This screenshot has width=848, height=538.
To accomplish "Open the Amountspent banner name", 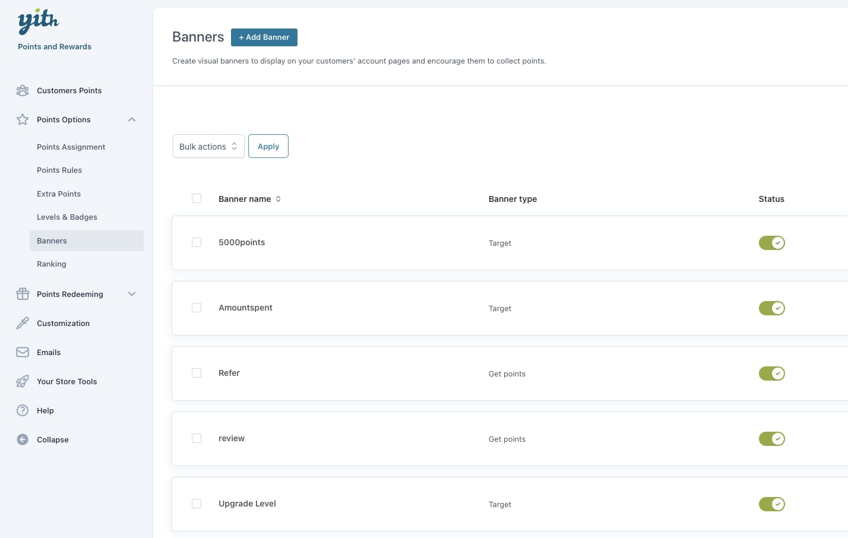I will (245, 308).
